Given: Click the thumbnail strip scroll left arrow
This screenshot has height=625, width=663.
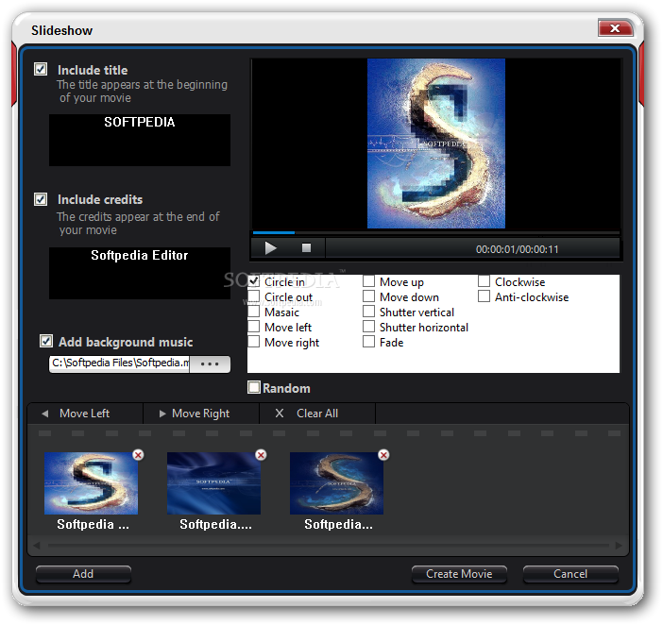Looking at the screenshot, I should 37,546.
